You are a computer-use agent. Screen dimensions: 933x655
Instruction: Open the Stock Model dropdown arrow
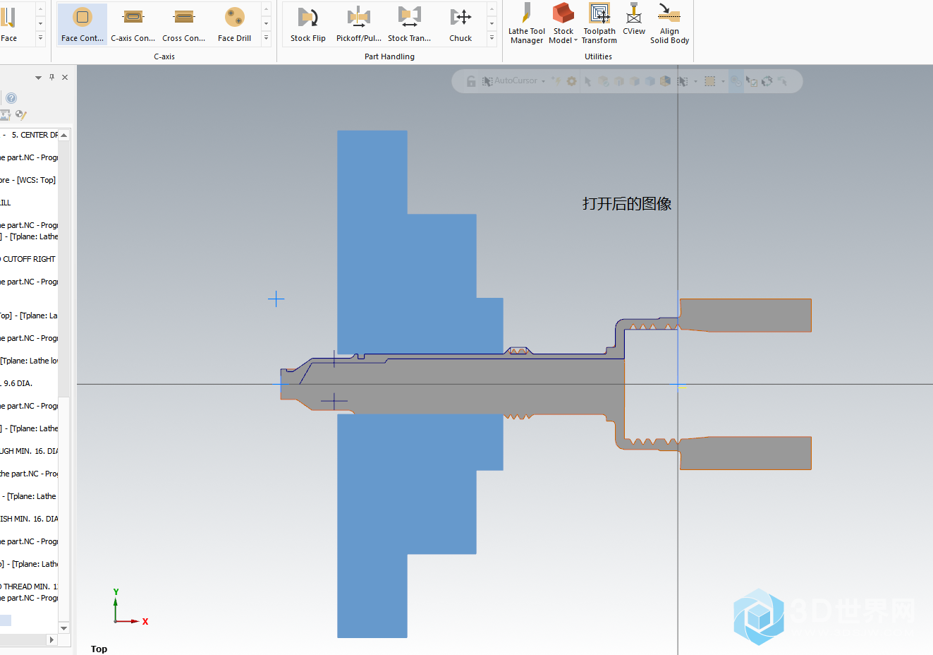tap(575, 41)
